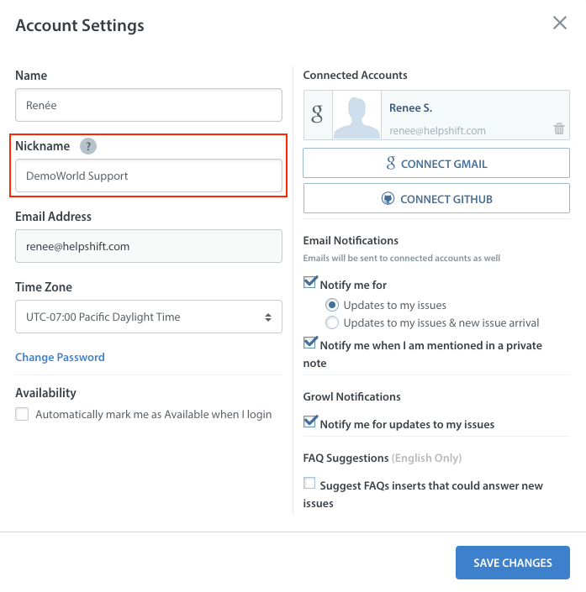Open the Time Zone dropdown
Screen dimensions: 586x592
pos(149,317)
